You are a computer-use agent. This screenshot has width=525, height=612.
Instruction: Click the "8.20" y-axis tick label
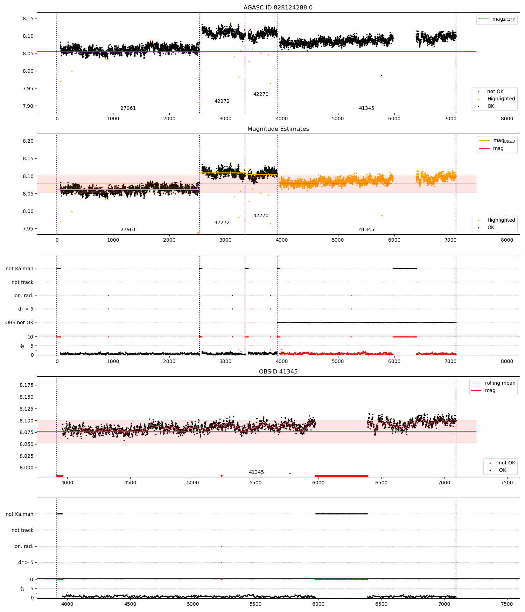[28, 141]
